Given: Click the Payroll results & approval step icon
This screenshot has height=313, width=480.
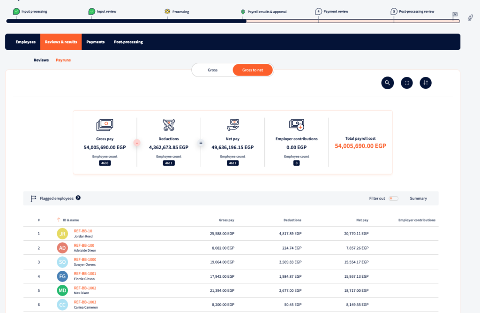Looking at the screenshot, I should pos(243,12).
